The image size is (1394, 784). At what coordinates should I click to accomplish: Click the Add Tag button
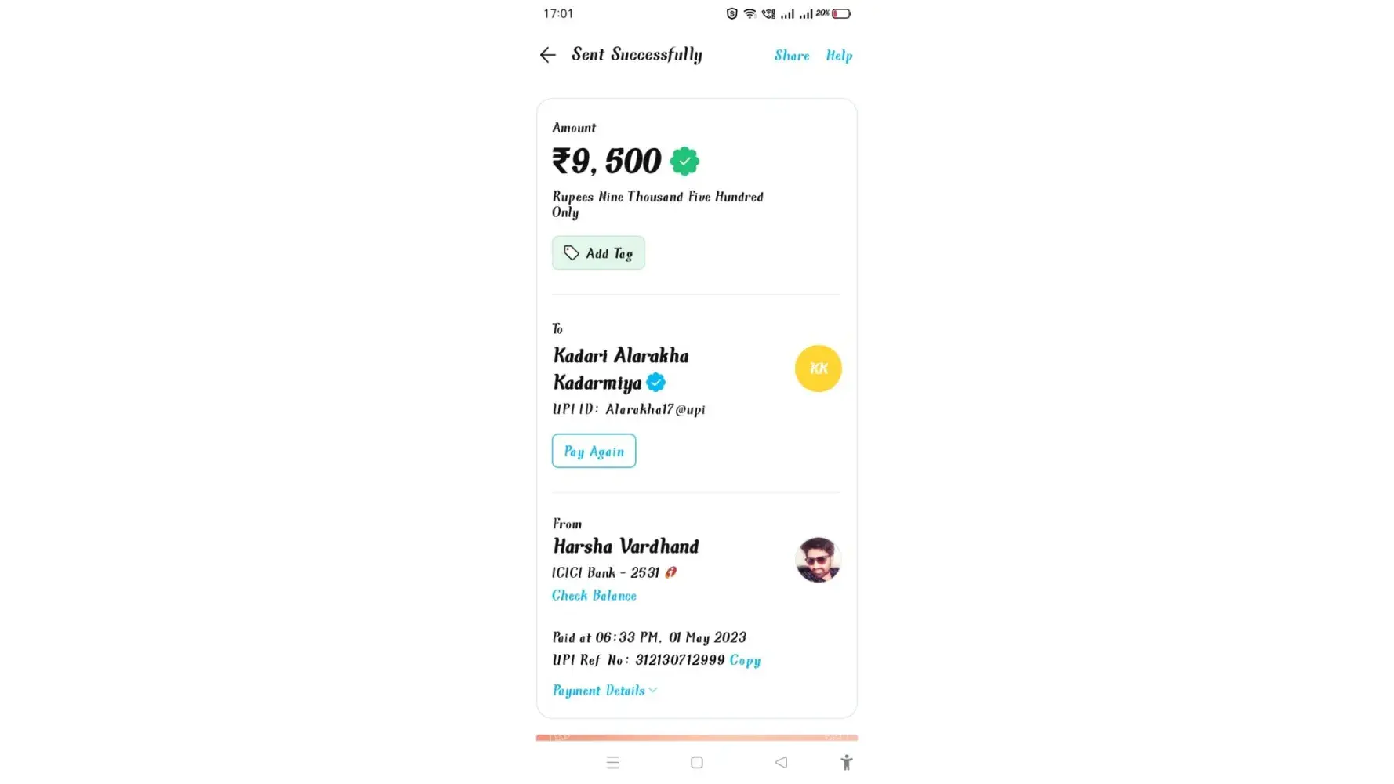[598, 253]
